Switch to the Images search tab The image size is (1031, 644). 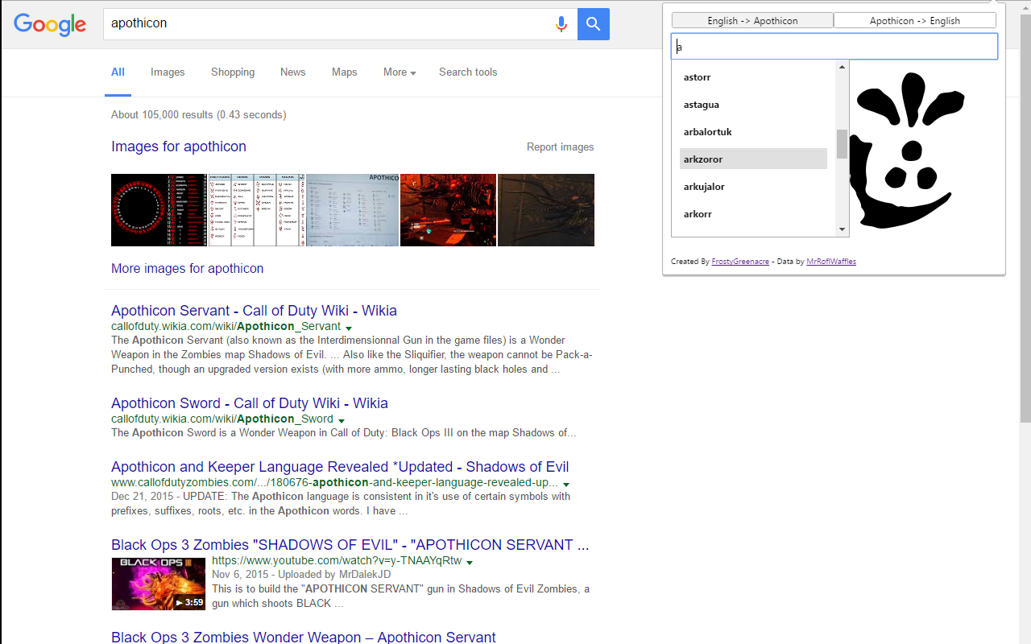[x=168, y=72]
